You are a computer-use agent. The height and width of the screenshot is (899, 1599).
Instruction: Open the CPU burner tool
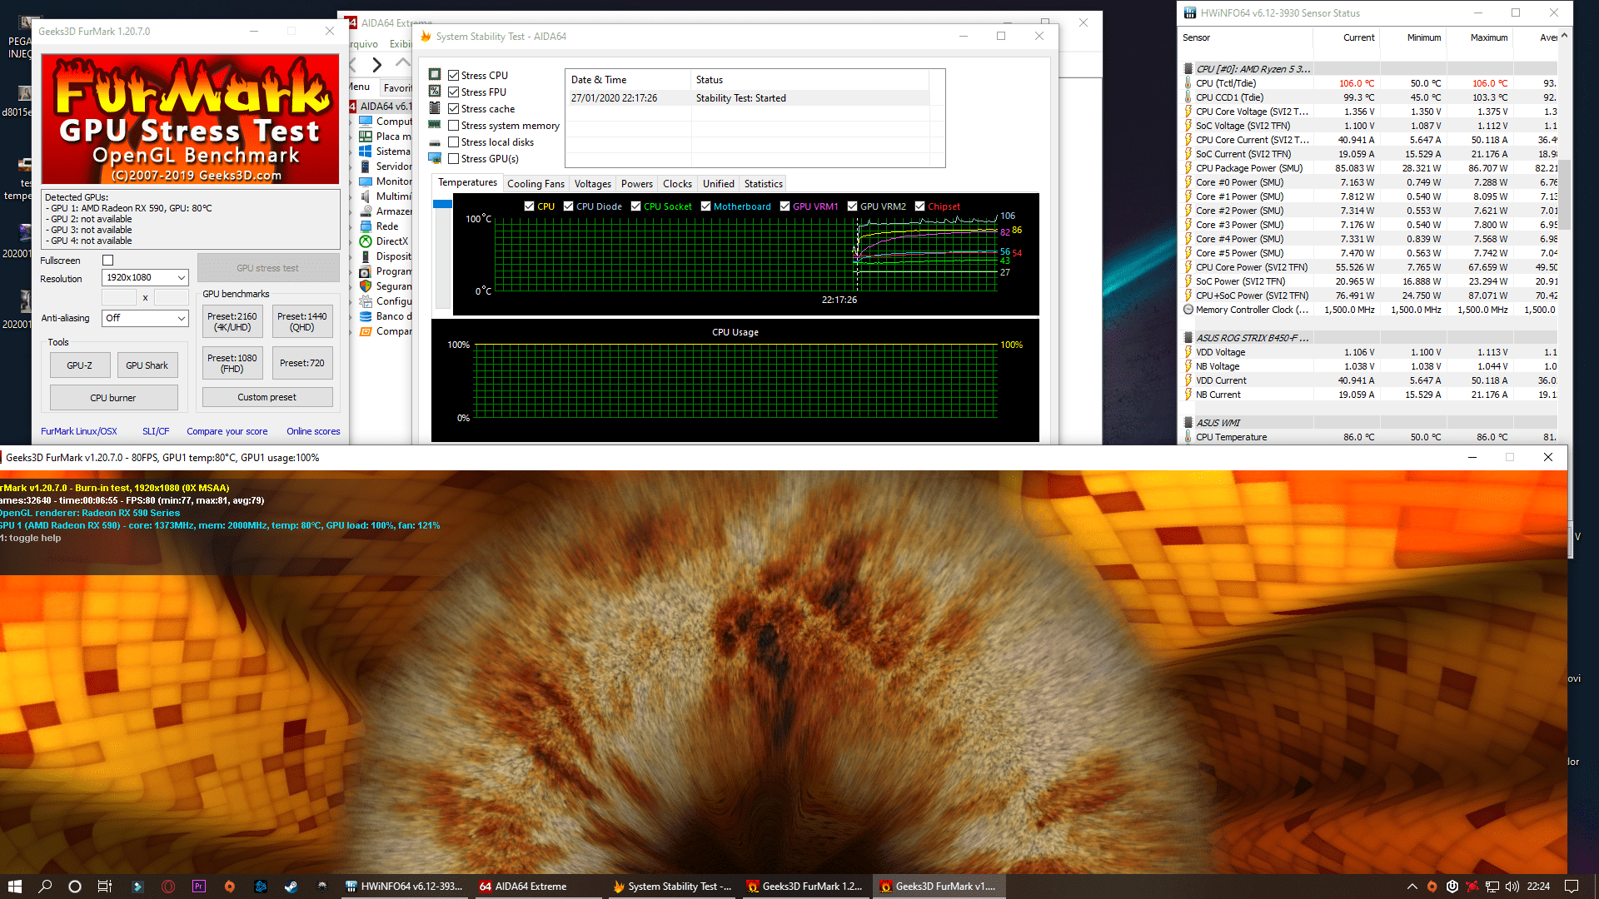[113, 398]
